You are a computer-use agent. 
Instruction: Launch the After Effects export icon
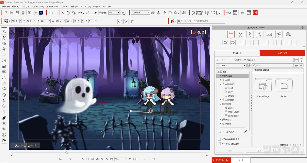pyautogui.click(x=41, y=13)
